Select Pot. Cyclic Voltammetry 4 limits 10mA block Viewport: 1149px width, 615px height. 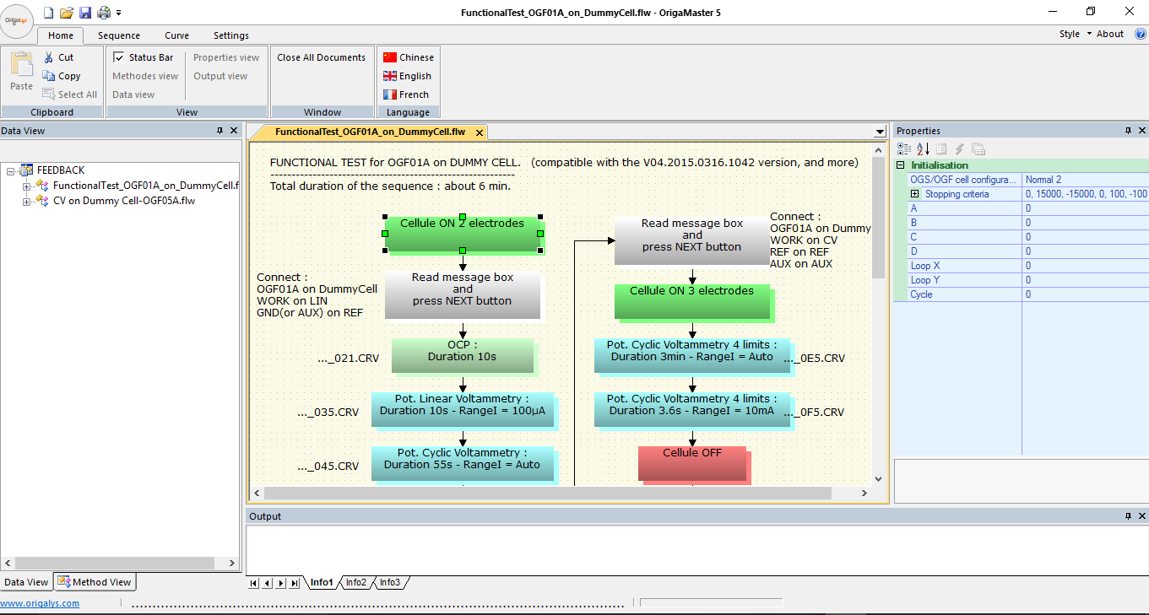[691, 409]
